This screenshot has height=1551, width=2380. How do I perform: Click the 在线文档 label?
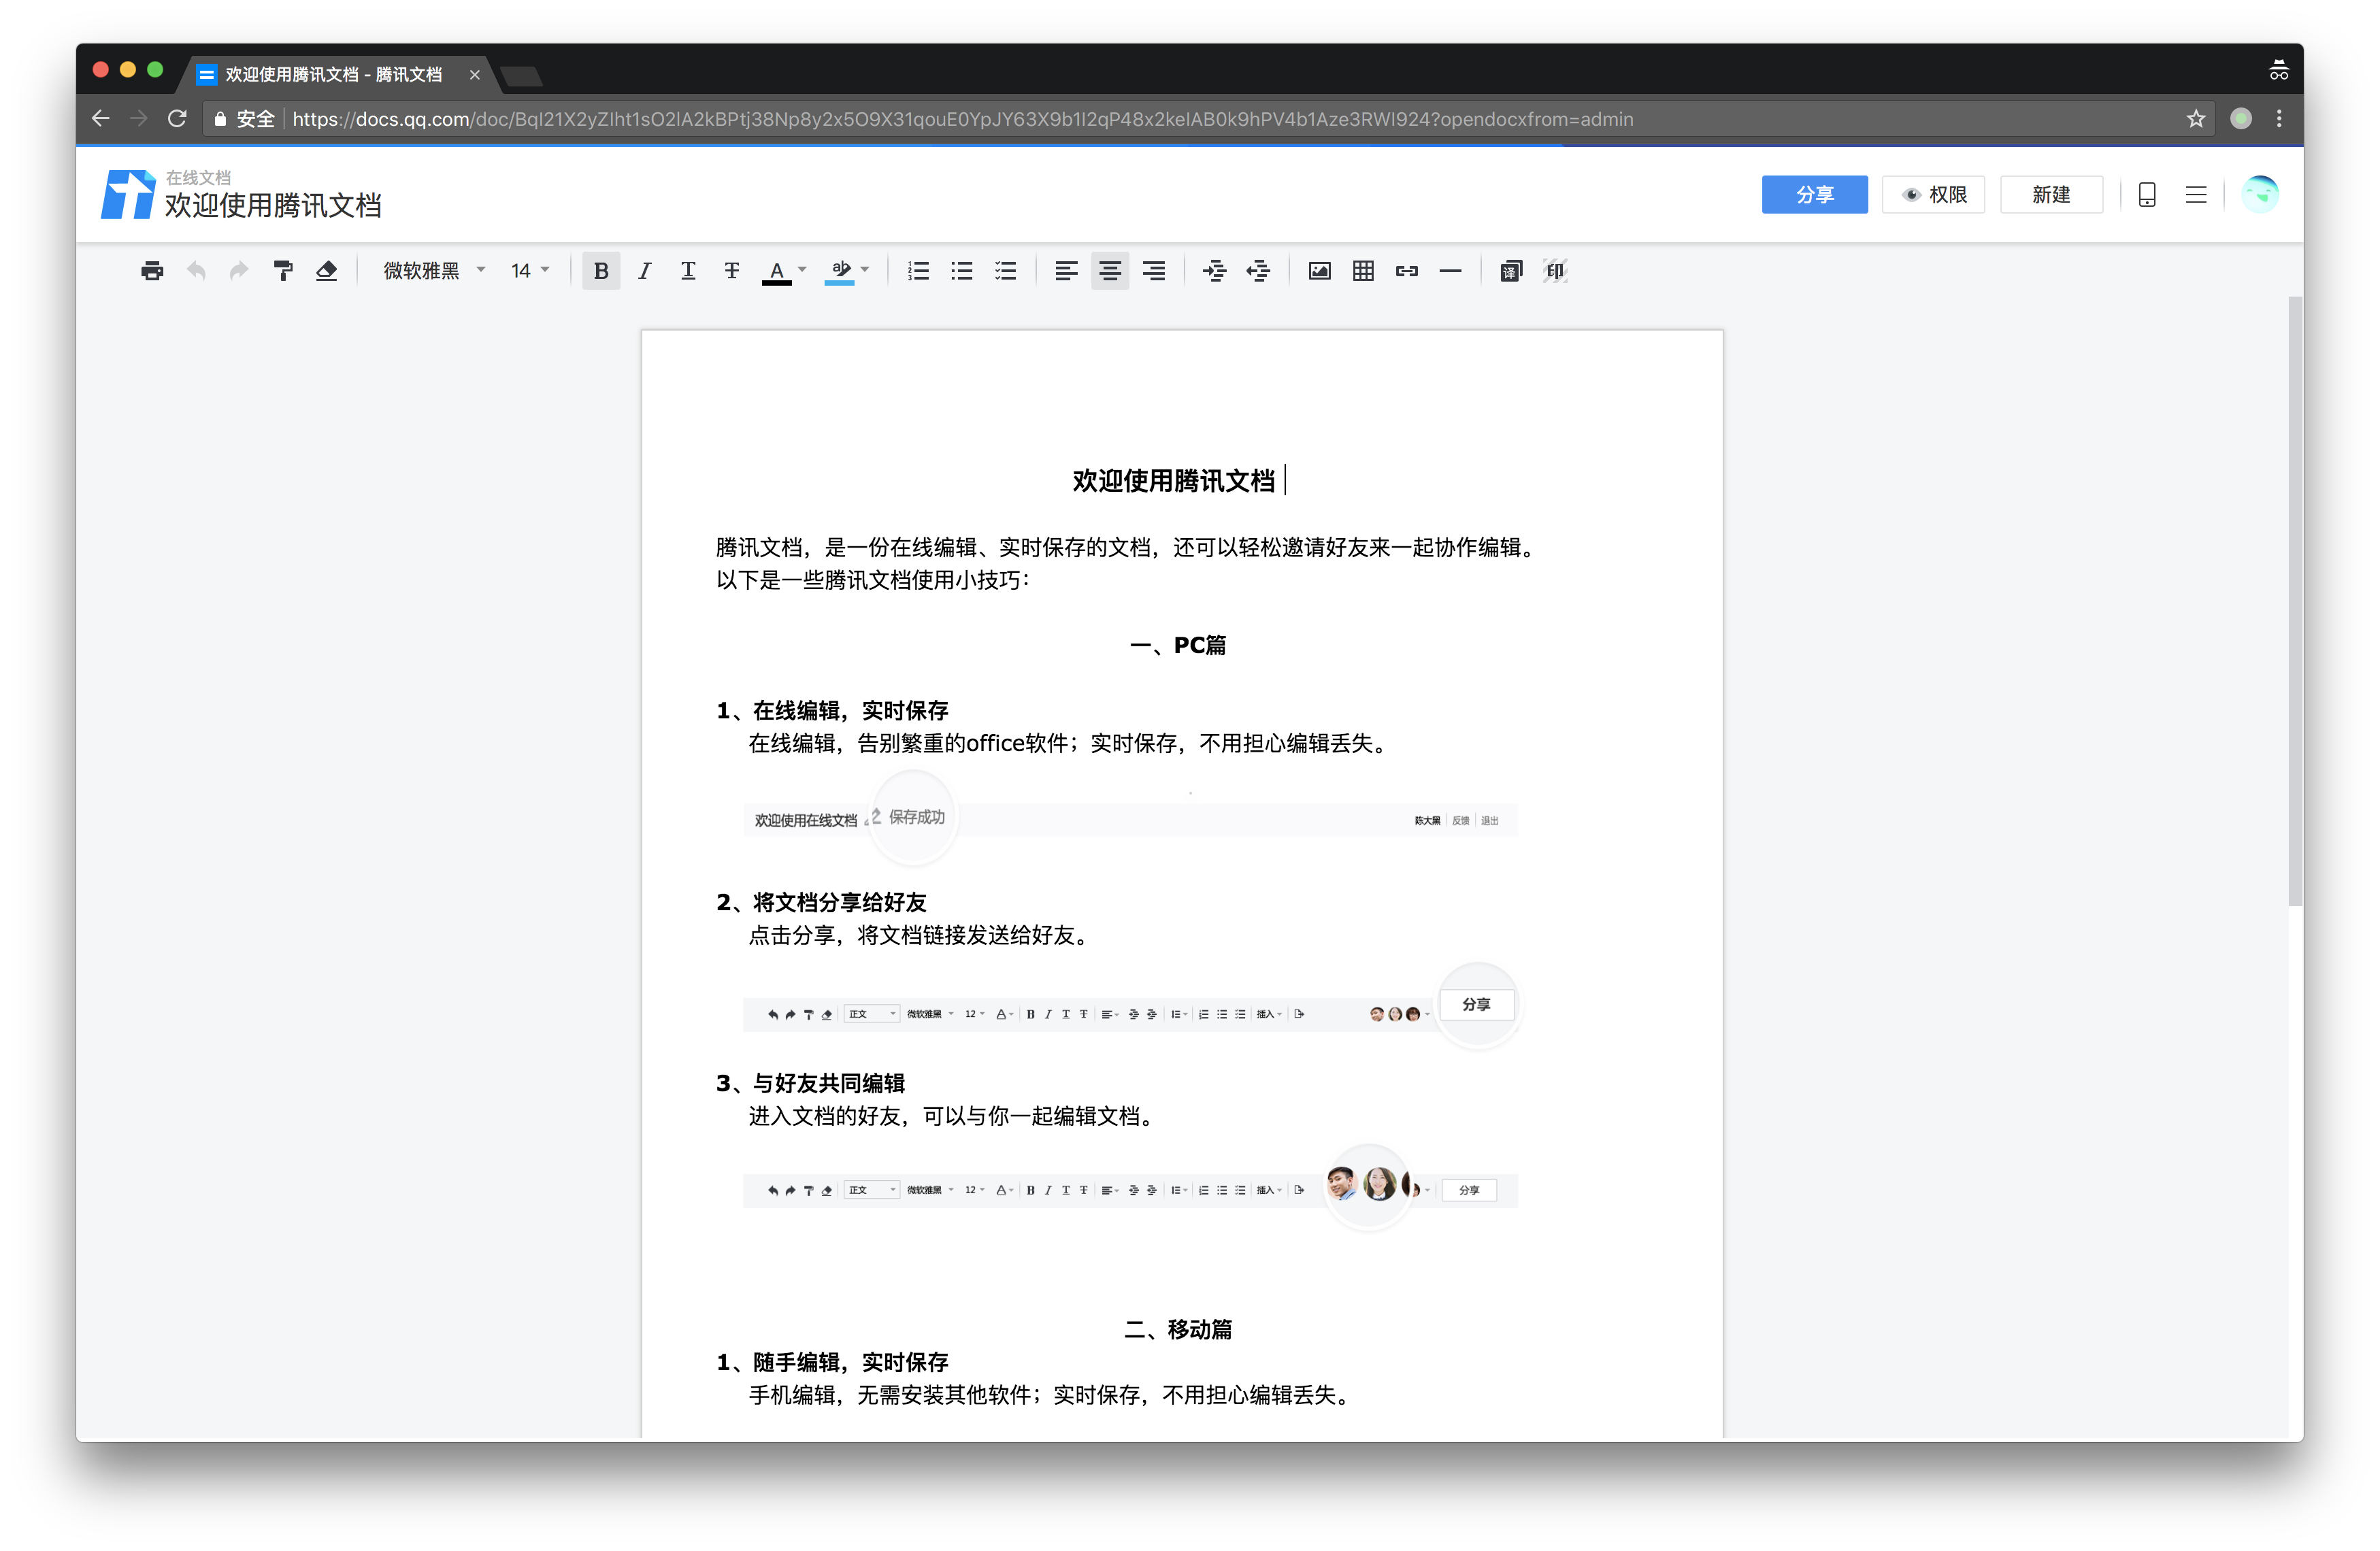point(198,177)
